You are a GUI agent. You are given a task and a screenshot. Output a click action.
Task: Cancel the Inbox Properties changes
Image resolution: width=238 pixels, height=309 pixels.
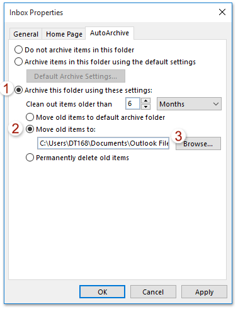(153, 292)
